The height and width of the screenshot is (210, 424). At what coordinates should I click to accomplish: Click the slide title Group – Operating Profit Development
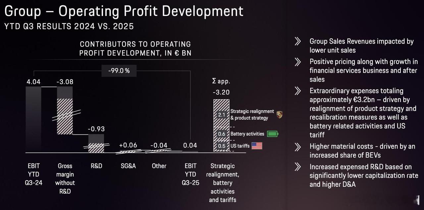(124, 11)
